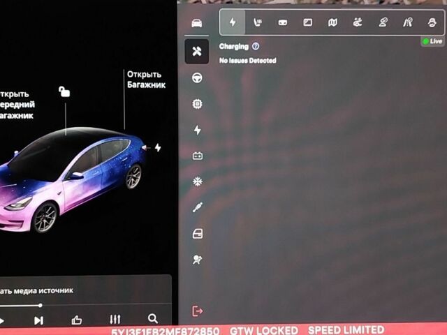The image size is (447, 335).
Task: Open the processor chip section
Action: tap(197, 104)
